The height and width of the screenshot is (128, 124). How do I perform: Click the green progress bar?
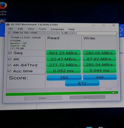62,94
